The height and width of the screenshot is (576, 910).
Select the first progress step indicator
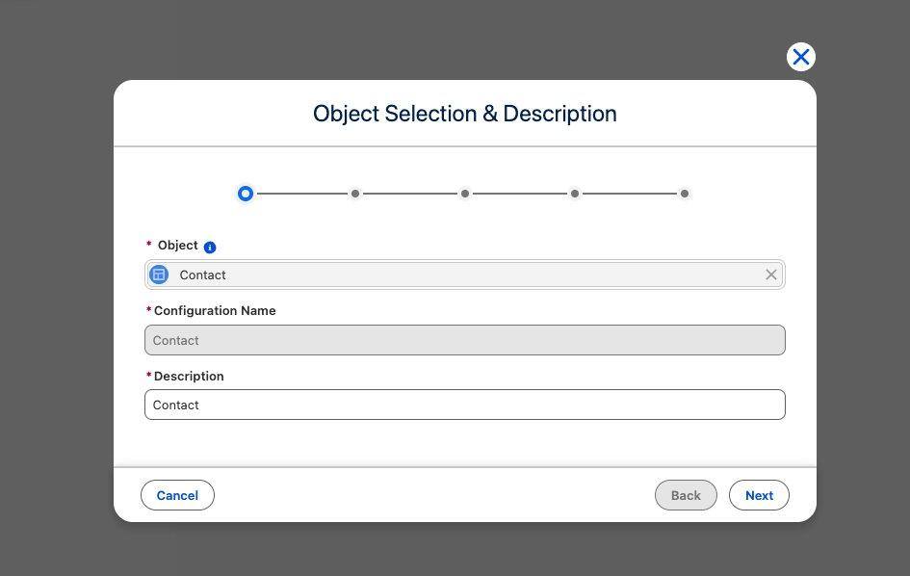(x=246, y=194)
